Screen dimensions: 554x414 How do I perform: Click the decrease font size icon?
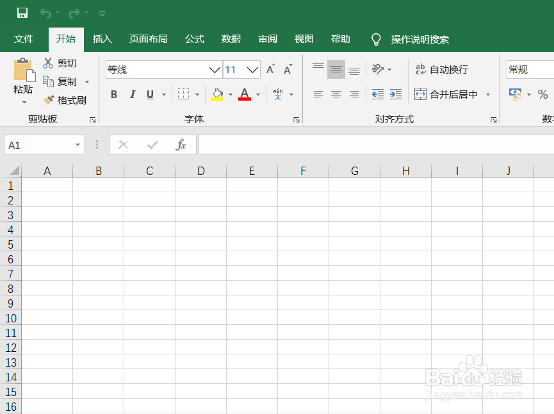(x=288, y=69)
